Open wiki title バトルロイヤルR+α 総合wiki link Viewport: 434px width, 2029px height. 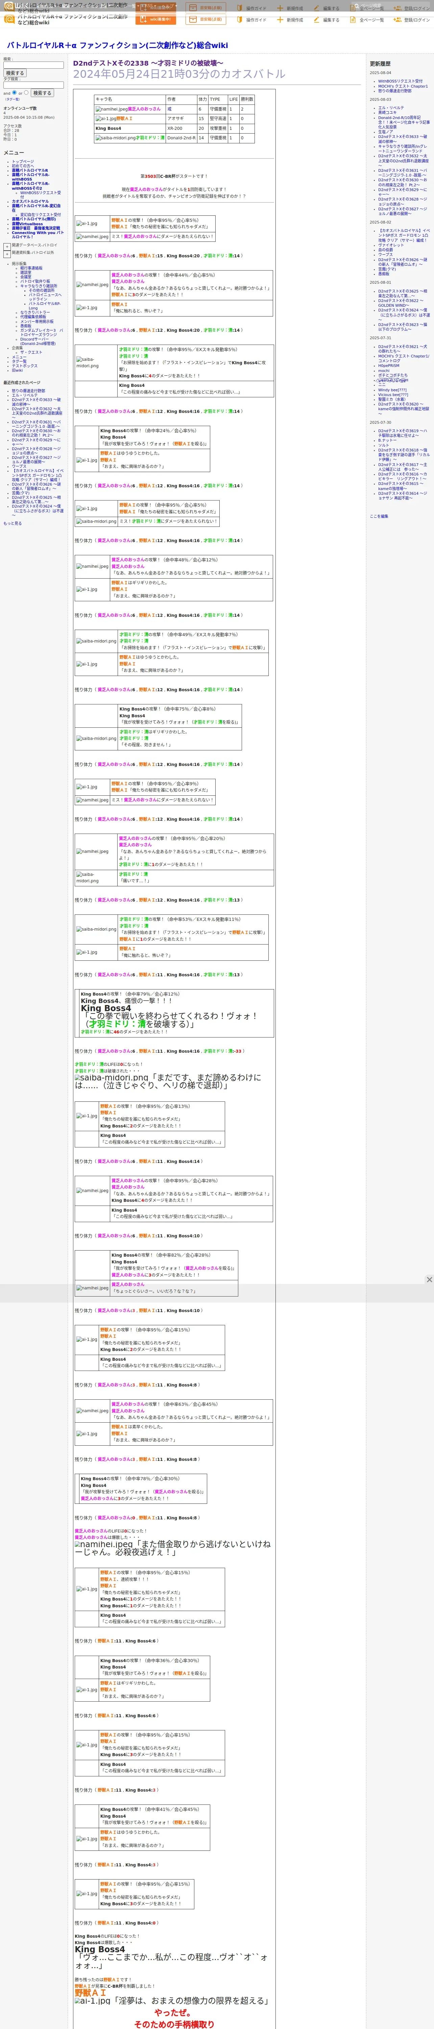click(117, 46)
